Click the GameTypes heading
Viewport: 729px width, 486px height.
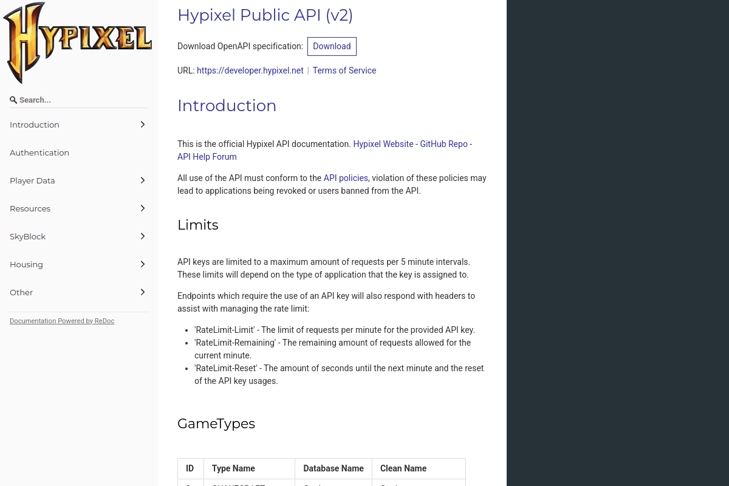(x=216, y=423)
